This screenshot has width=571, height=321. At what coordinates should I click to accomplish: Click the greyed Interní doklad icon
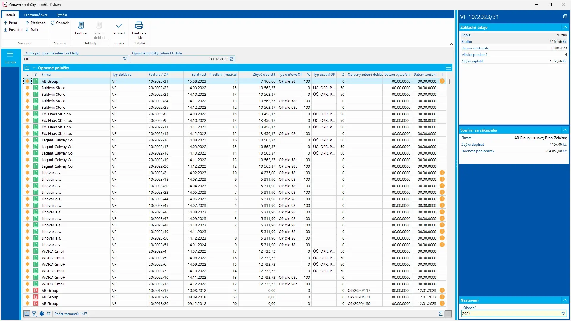click(x=99, y=30)
